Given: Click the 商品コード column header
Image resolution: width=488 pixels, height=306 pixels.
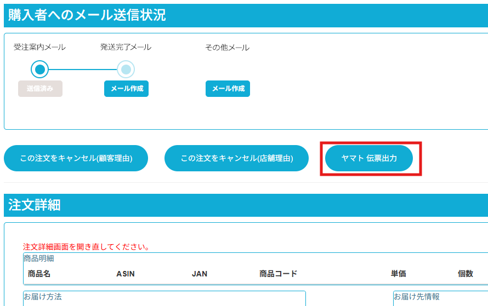Looking at the screenshot, I should tap(278, 274).
